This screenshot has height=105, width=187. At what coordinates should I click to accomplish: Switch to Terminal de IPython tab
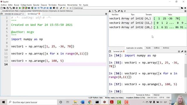tap(143, 95)
